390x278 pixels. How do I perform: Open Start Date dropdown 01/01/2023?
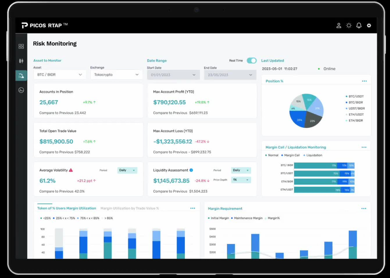coord(174,75)
